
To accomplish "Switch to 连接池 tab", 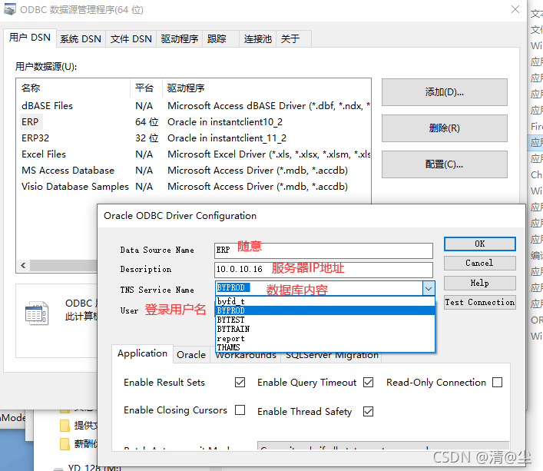I will pyautogui.click(x=257, y=38).
